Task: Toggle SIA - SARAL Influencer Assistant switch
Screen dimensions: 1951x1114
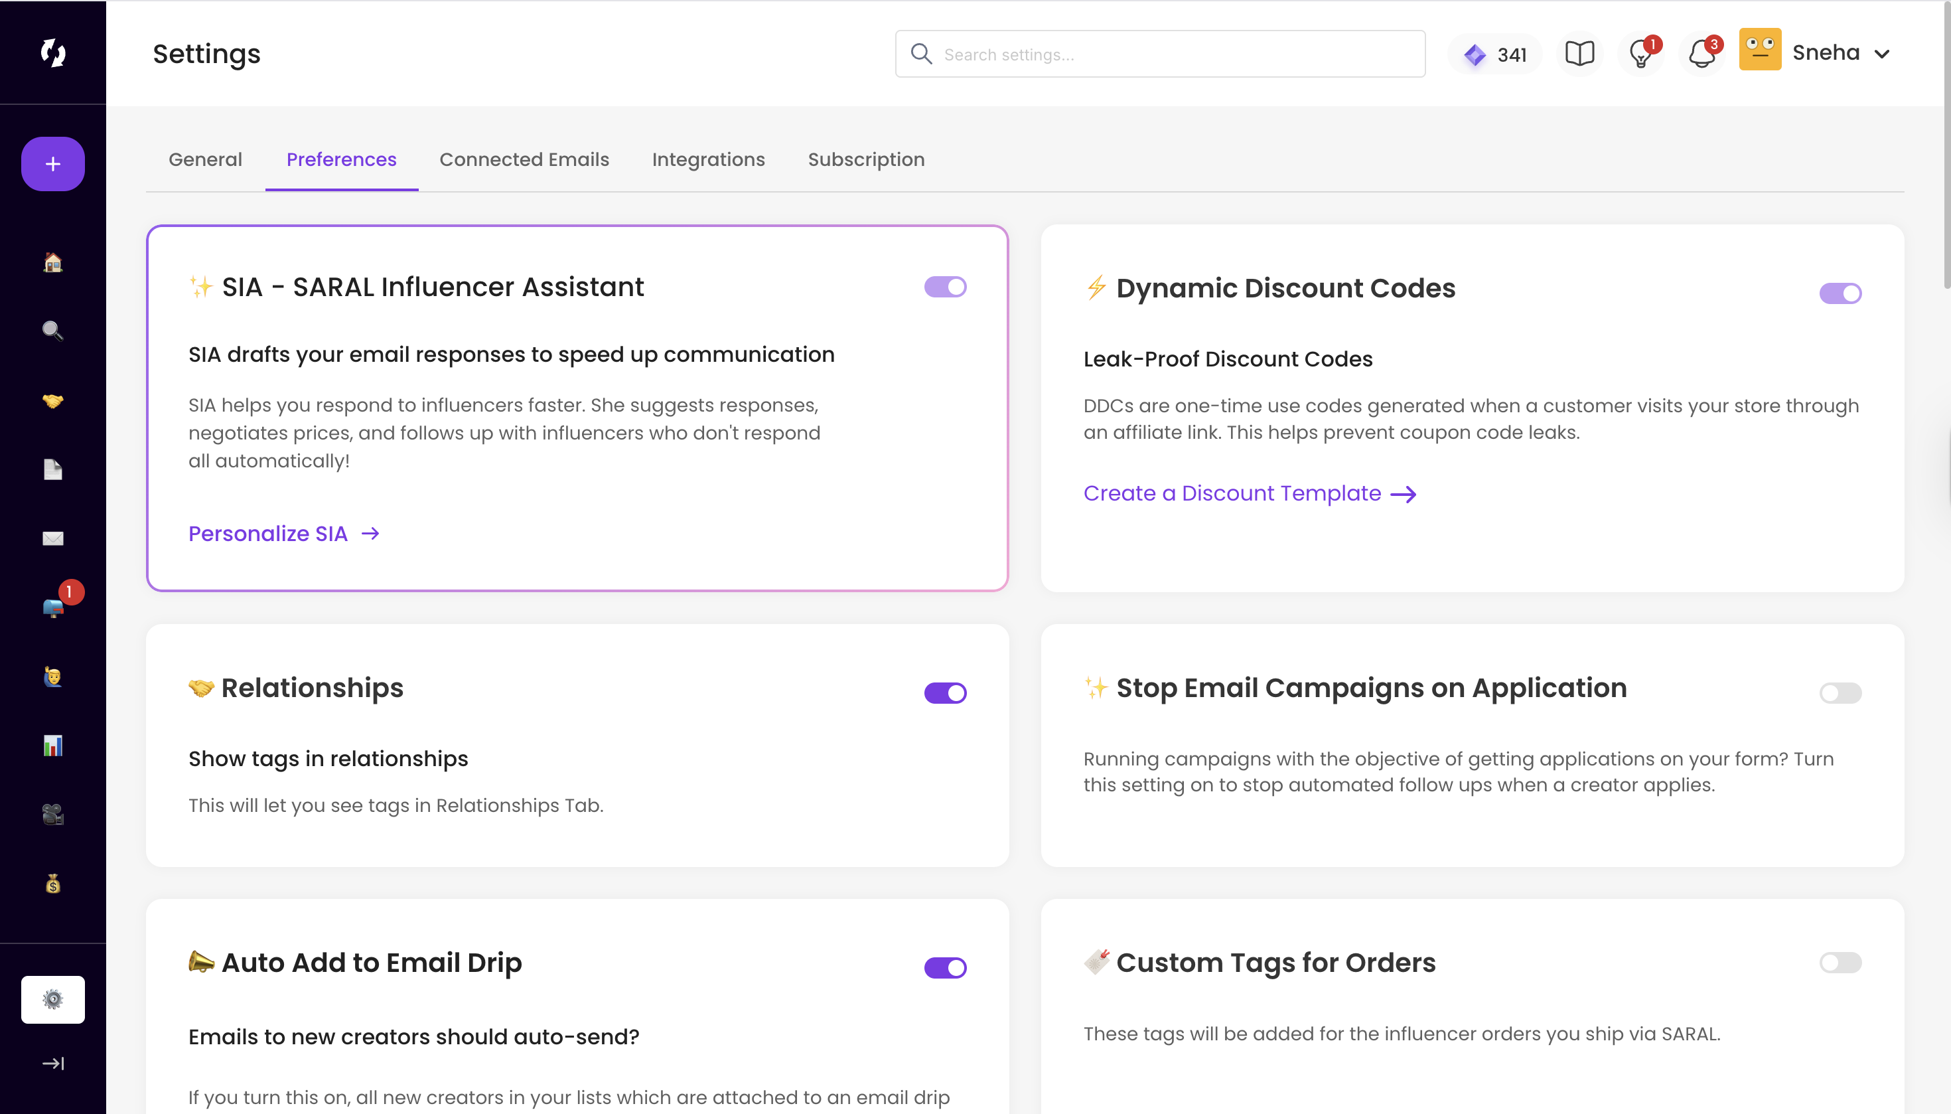Action: [x=945, y=287]
